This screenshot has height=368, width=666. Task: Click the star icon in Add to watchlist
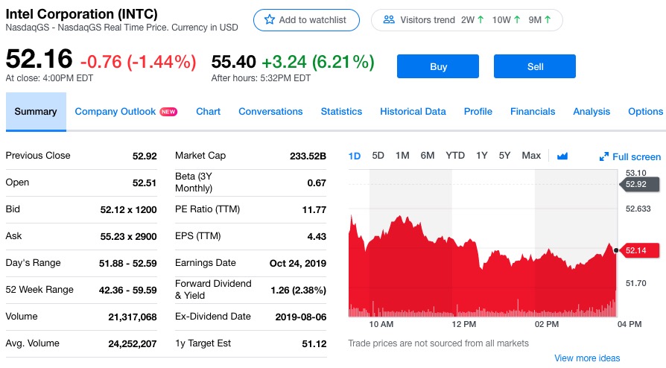click(269, 19)
